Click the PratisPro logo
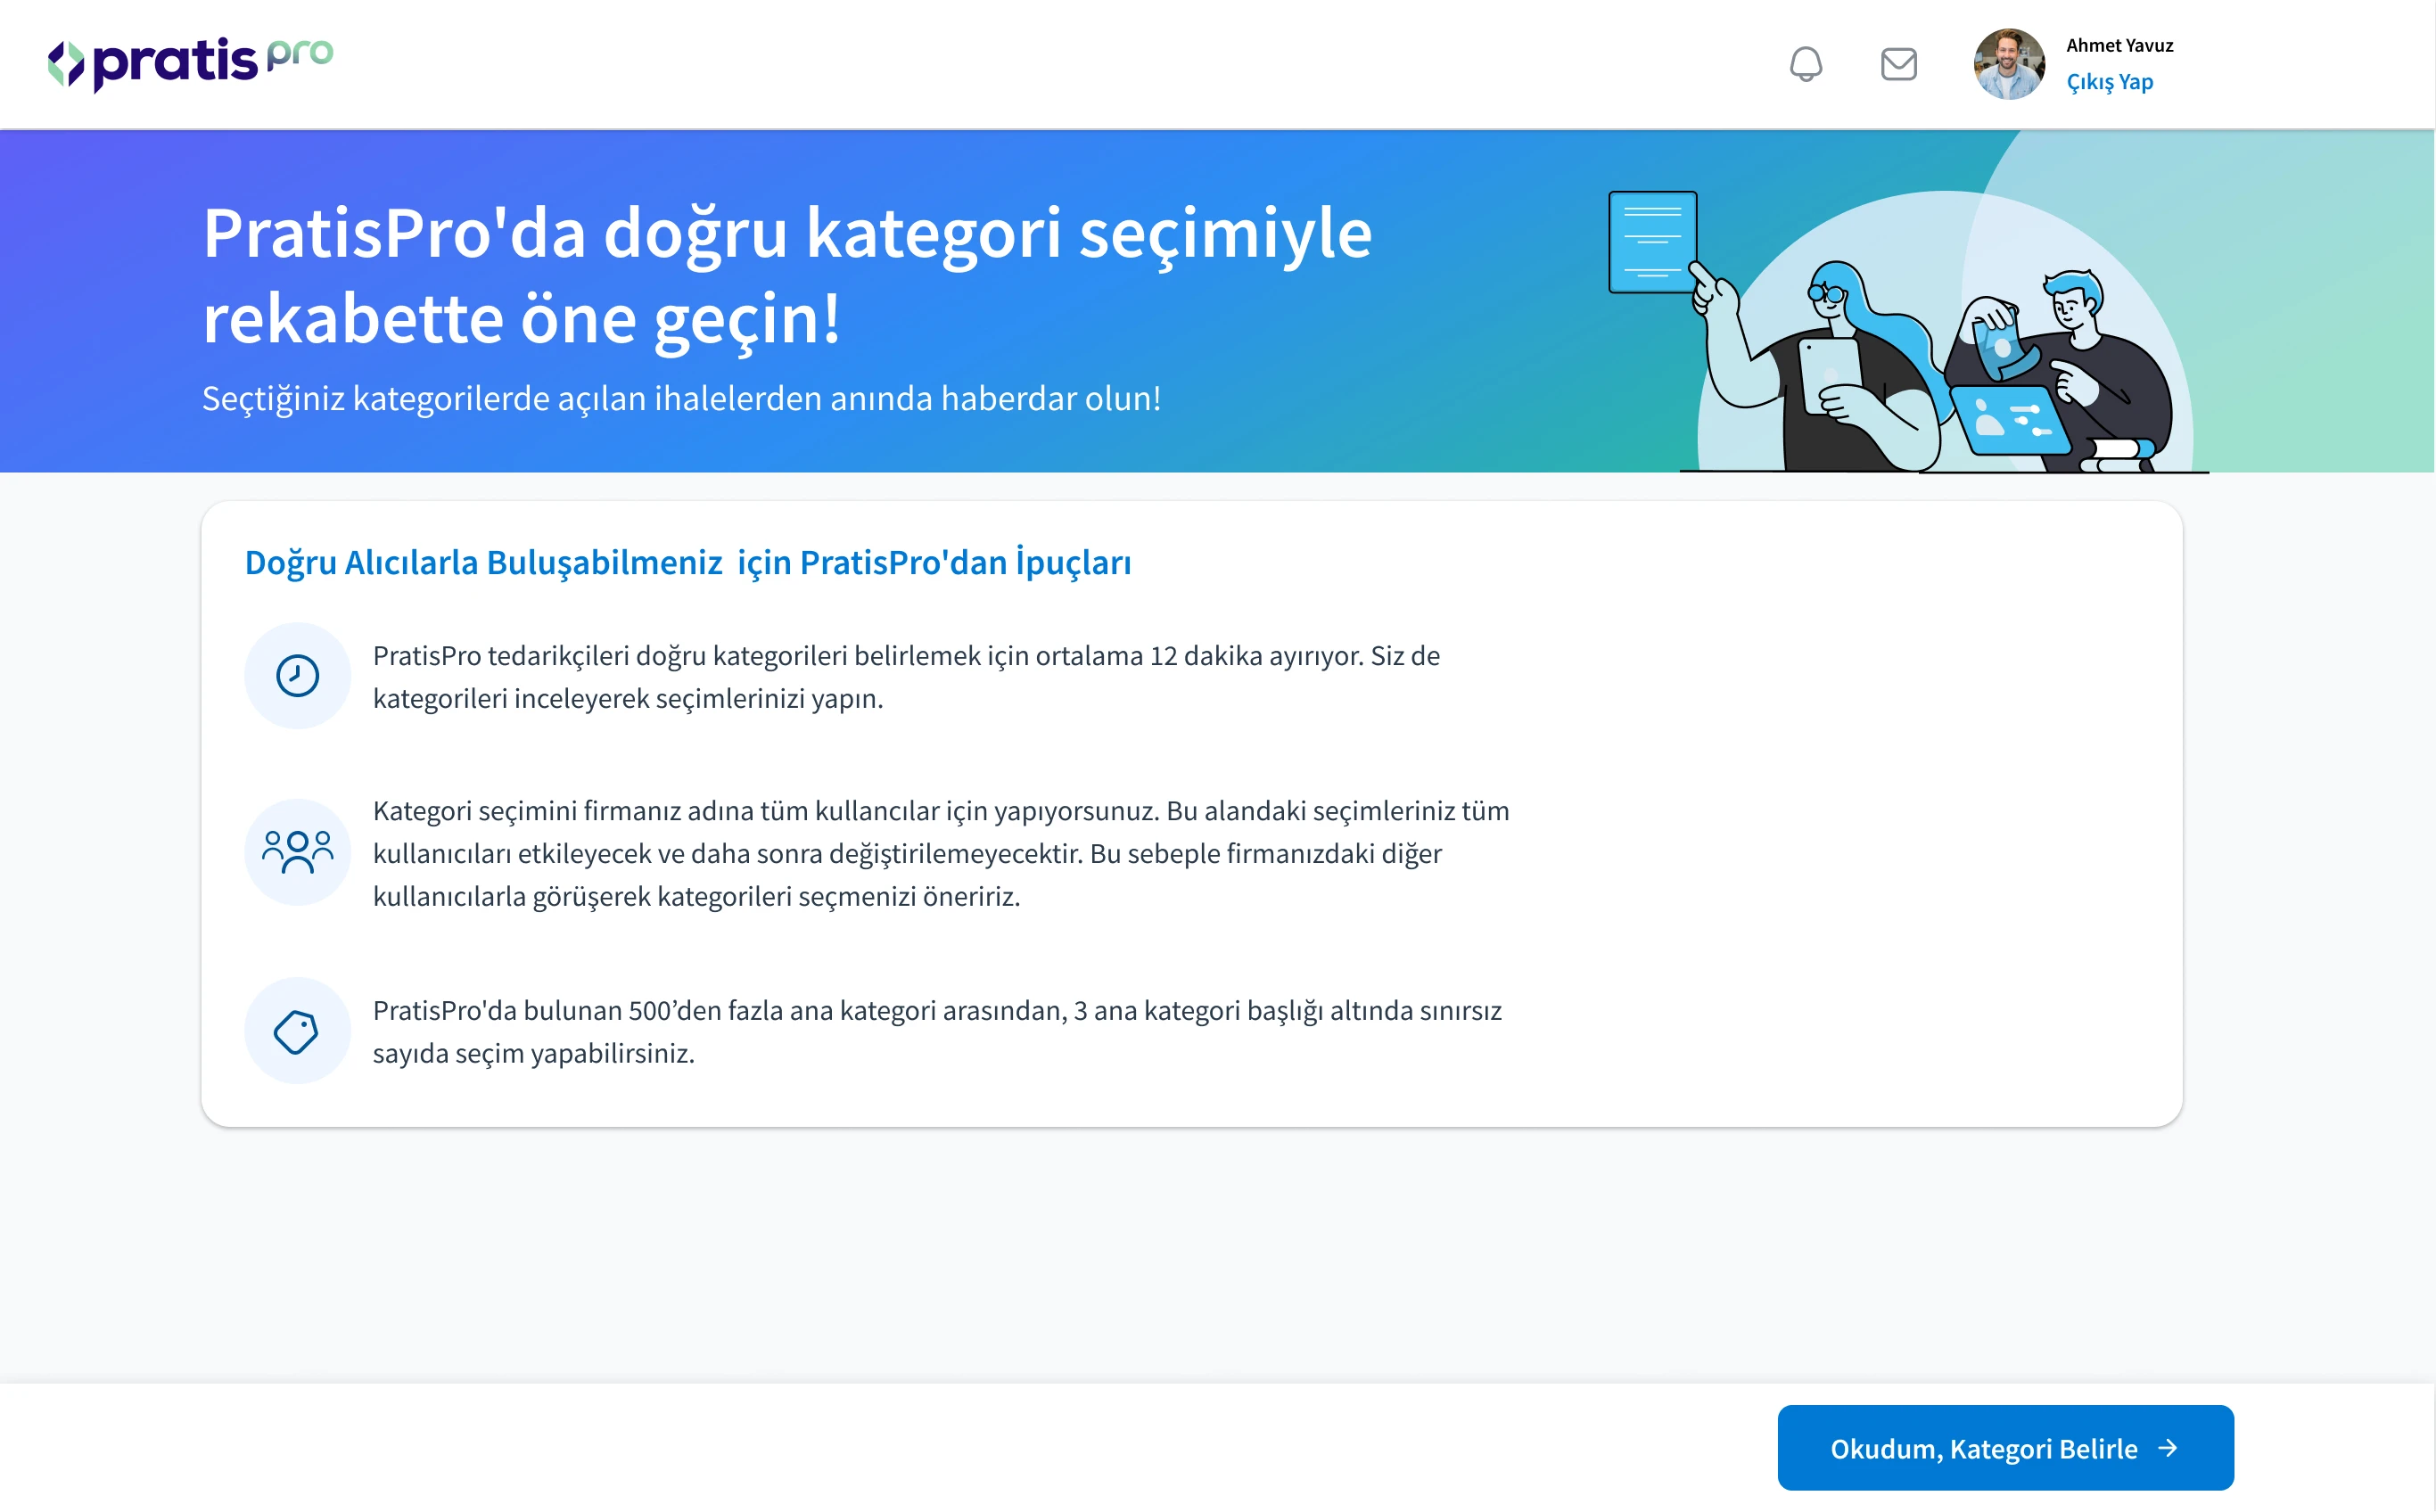Image resolution: width=2436 pixels, height=1512 pixels. click(x=190, y=64)
